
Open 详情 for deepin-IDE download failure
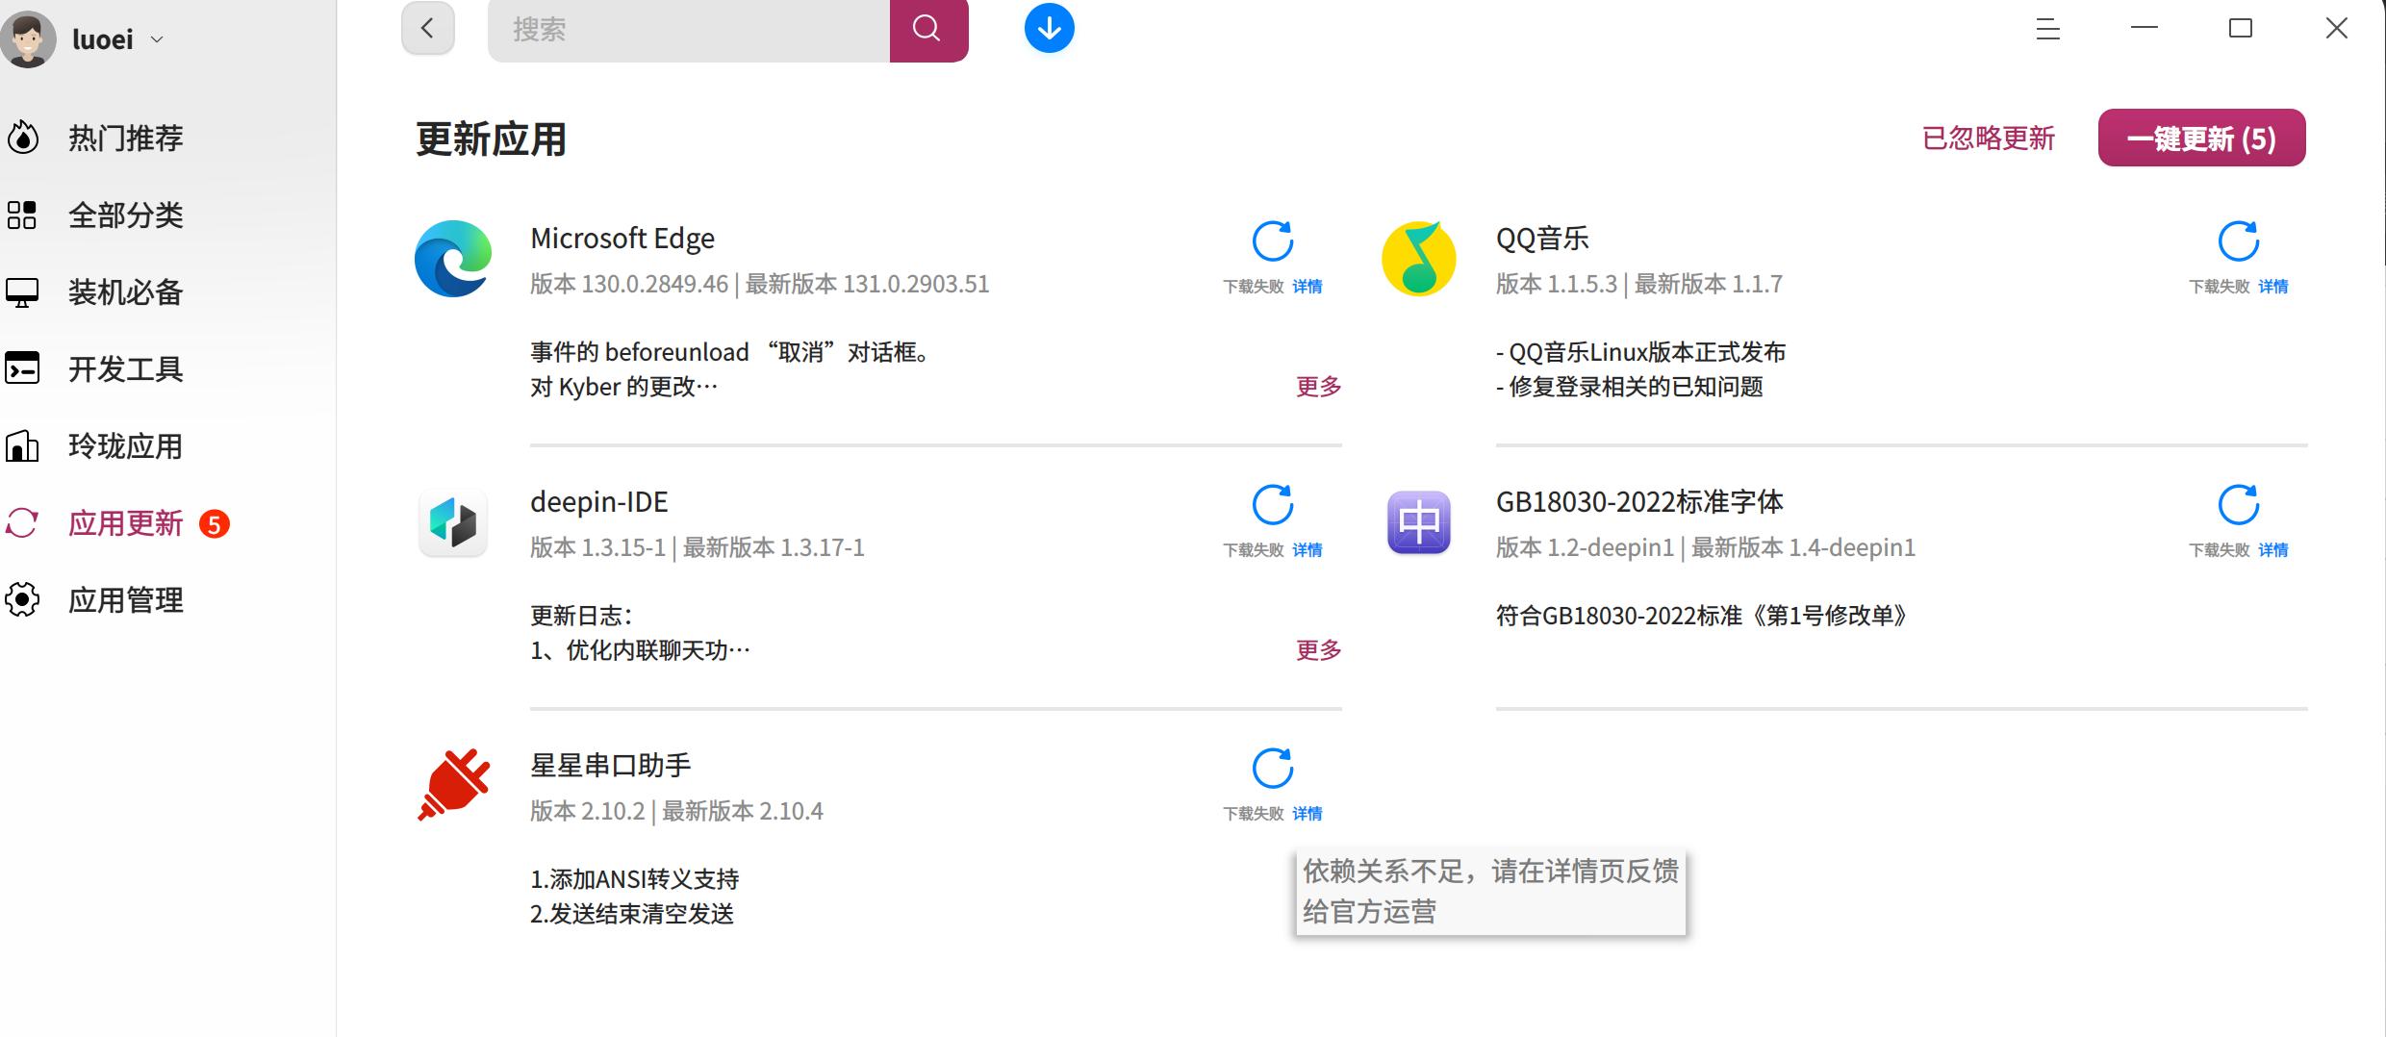point(1307,550)
